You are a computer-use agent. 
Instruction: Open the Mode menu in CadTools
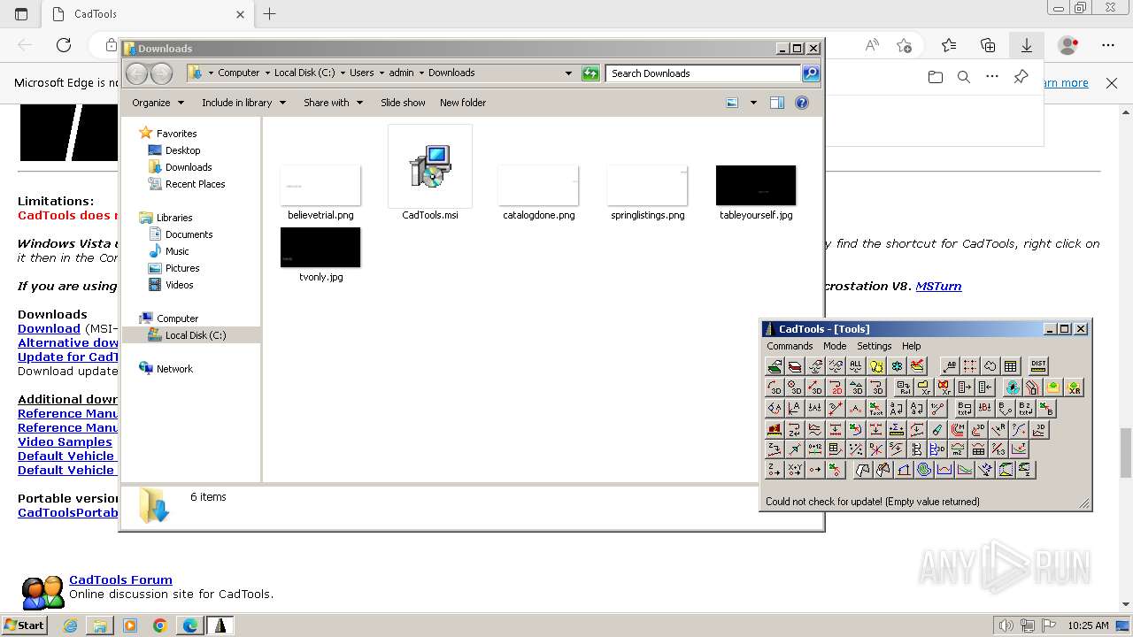tap(835, 346)
